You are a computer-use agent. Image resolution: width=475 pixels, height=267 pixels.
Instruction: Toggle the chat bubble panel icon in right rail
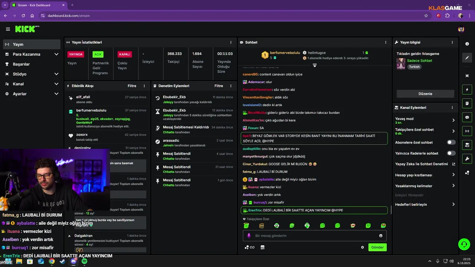point(467,117)
